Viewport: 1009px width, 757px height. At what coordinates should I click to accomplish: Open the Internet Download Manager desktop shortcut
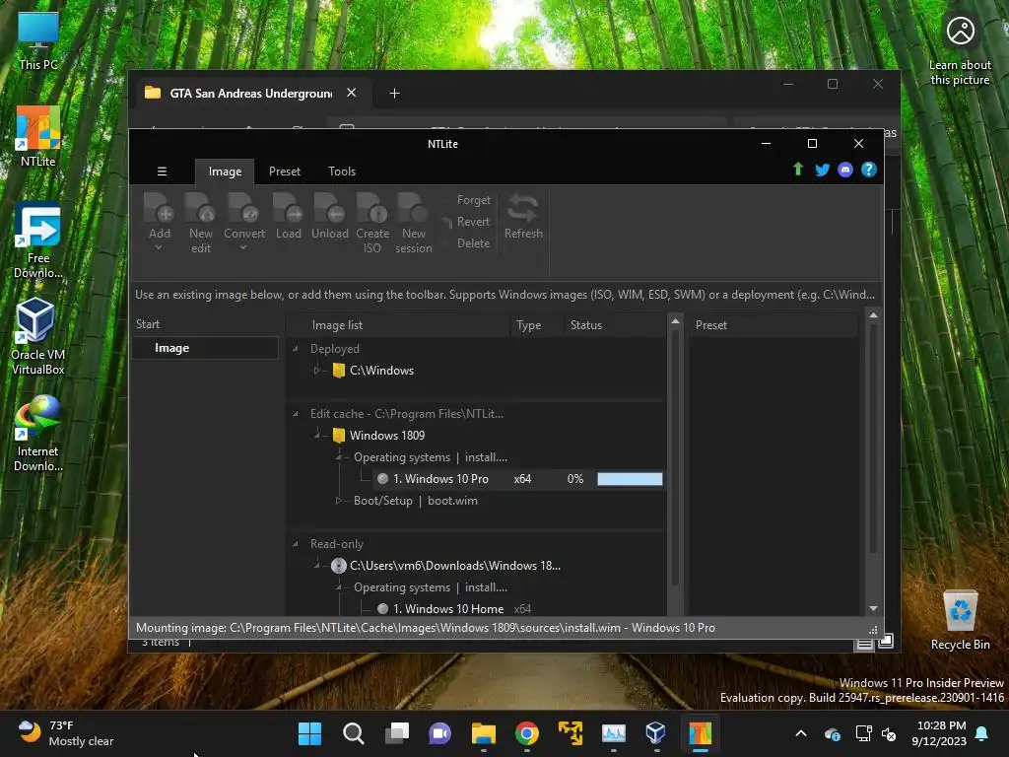(x=38, y=434)
